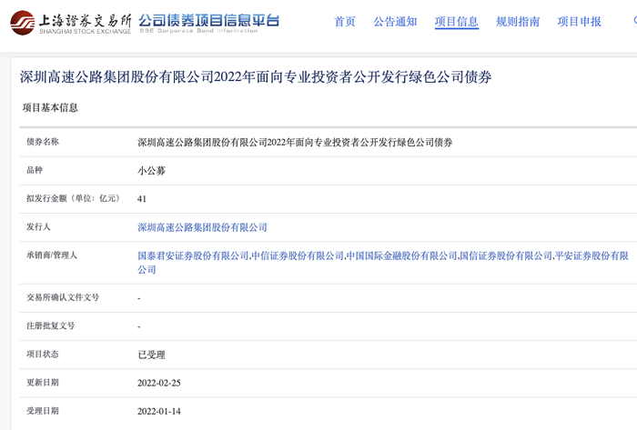637x430 pixels.
Task: Open the 规则指南 menu item
Action: click(518, 22)
